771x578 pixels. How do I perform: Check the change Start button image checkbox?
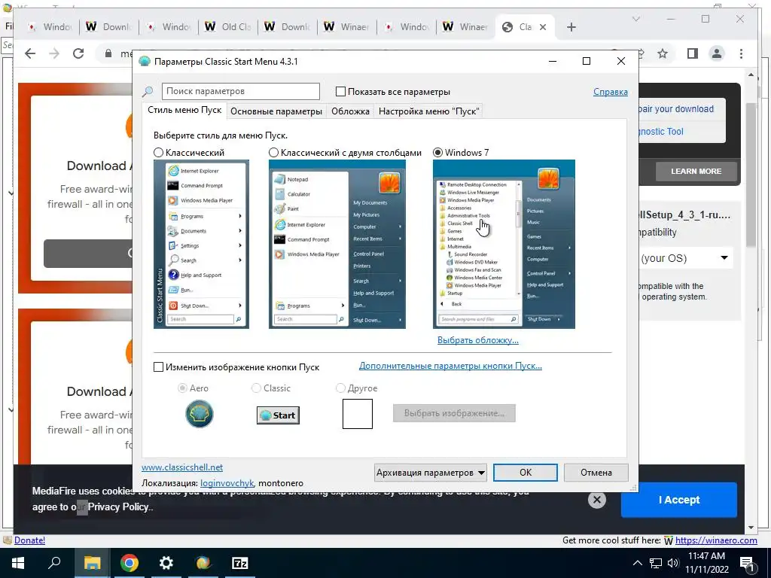158,367
